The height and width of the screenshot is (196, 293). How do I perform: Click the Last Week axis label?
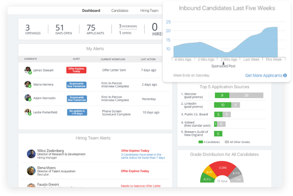pyautogui.click(x=251, y=60)
